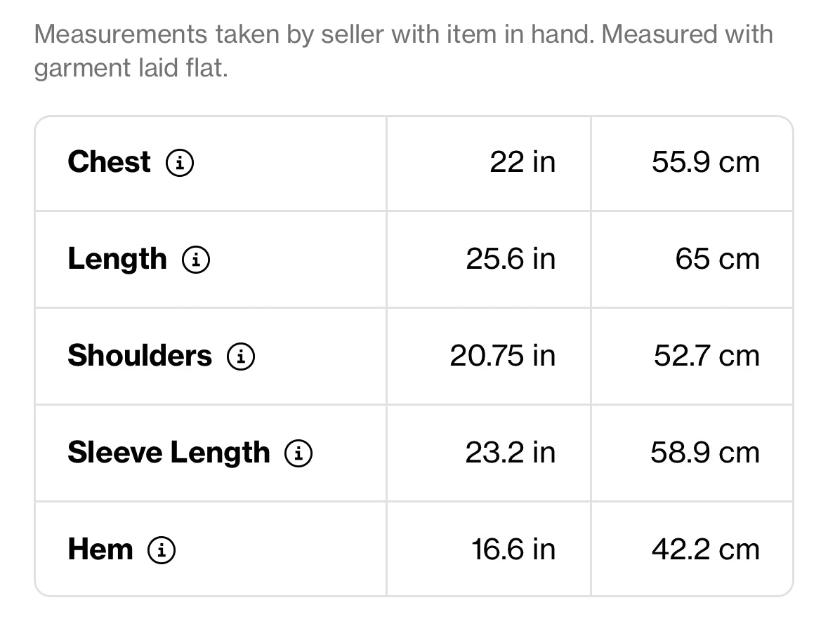Select the 58.9 cm sleeve value
The image size is (828, 626).
point(705,453)
